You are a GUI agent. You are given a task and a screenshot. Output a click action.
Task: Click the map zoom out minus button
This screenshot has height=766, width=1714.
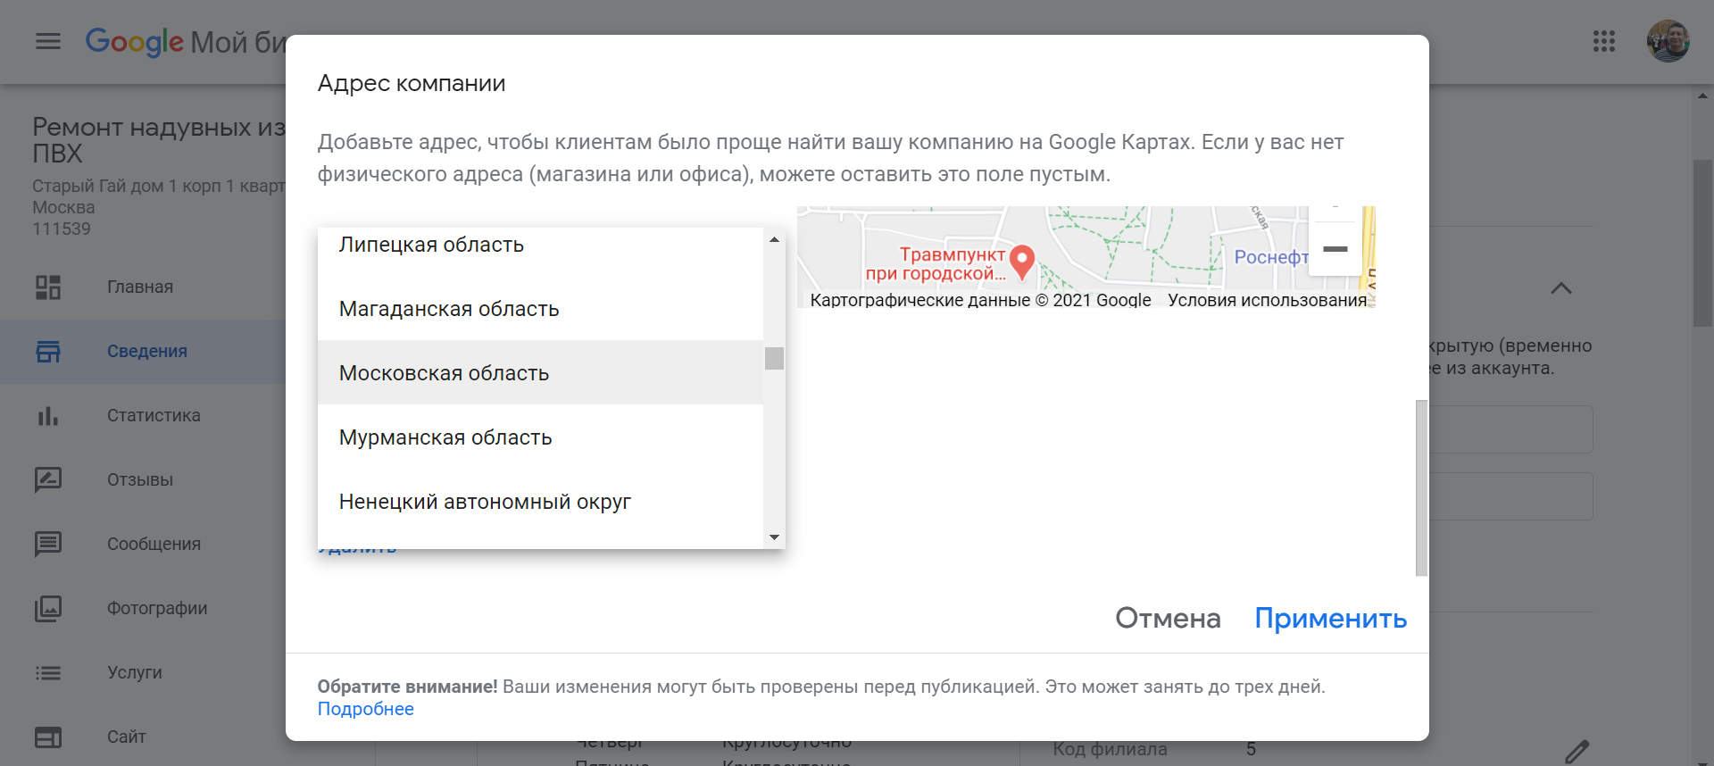pyautogui.click(x=1335, y=249)
